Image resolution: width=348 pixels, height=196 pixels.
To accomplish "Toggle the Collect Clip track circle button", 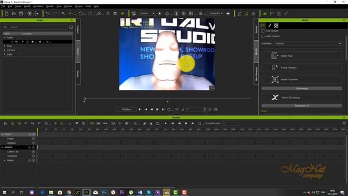I will click(33, 151).
